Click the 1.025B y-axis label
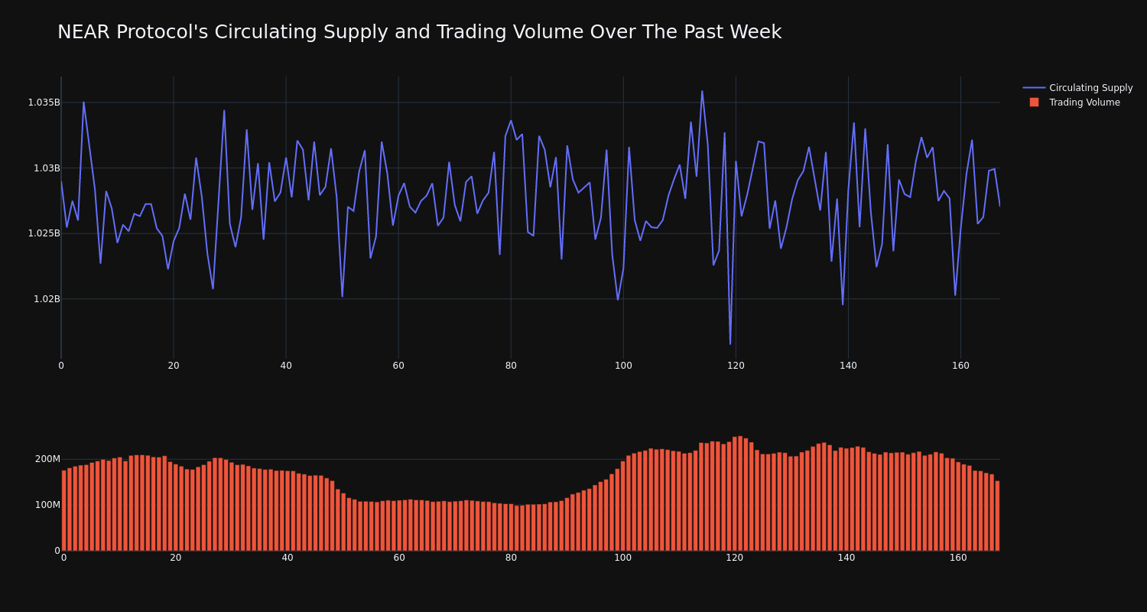Screen dimensions: 1147x612 (44, 233)
